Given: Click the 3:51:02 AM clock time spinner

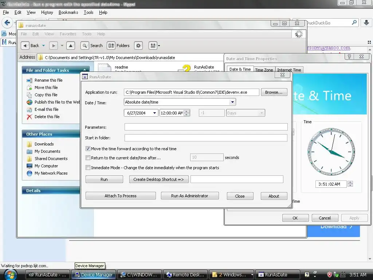Looking at the screenshot, I should (x=350, y=184).
